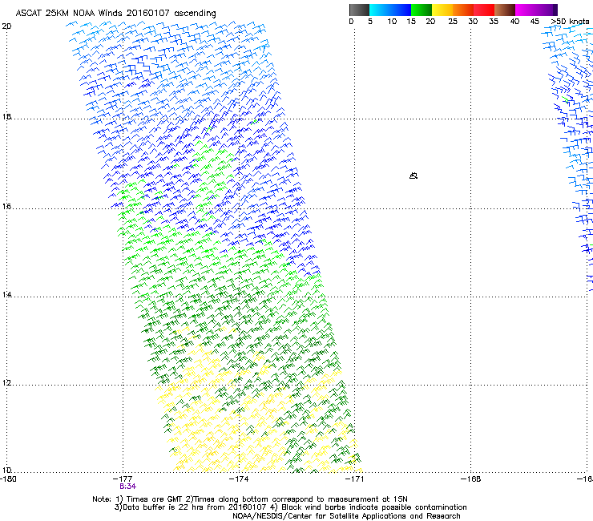The height and width of the screenshot is (521, 593).
Task: Click the longitude axis label '-168'
Action: point(471,479)
